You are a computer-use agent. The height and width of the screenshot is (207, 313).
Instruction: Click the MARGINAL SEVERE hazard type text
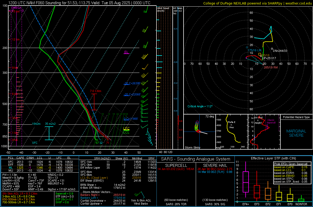[x=296, y=133]
